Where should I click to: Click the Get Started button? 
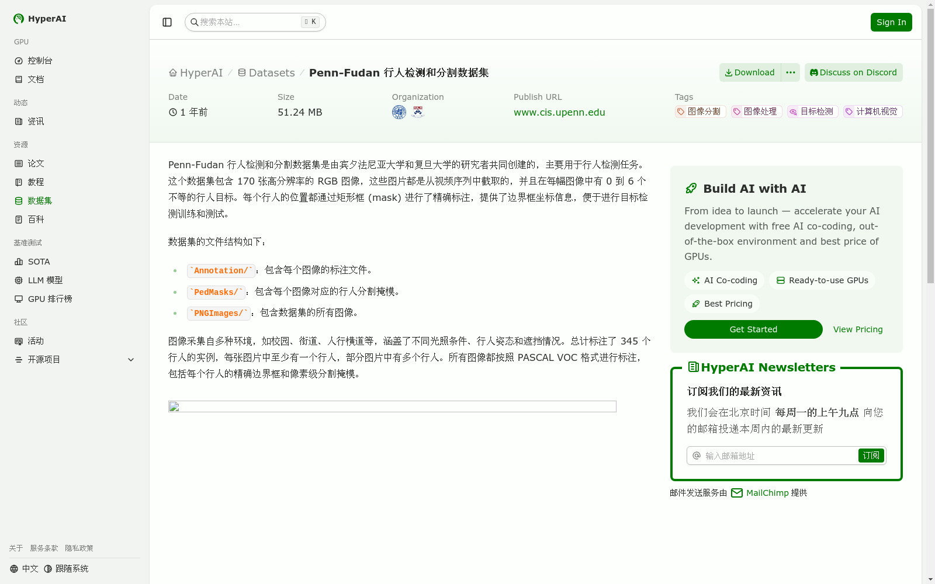(x=753, y=329)
